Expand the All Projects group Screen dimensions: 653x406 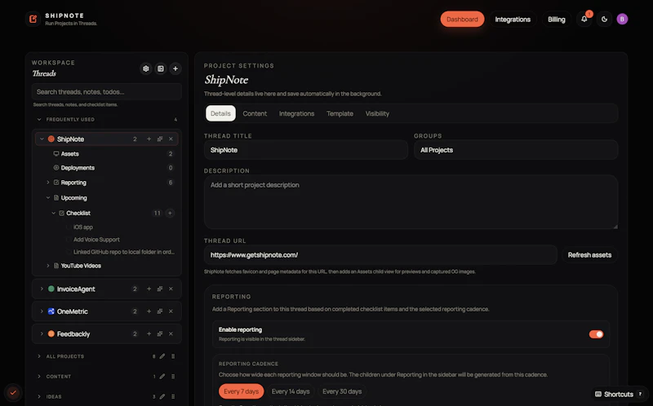39,356
